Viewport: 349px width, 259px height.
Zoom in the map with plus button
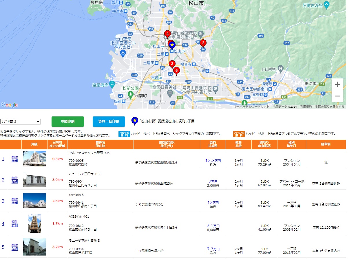click(337, 85)
